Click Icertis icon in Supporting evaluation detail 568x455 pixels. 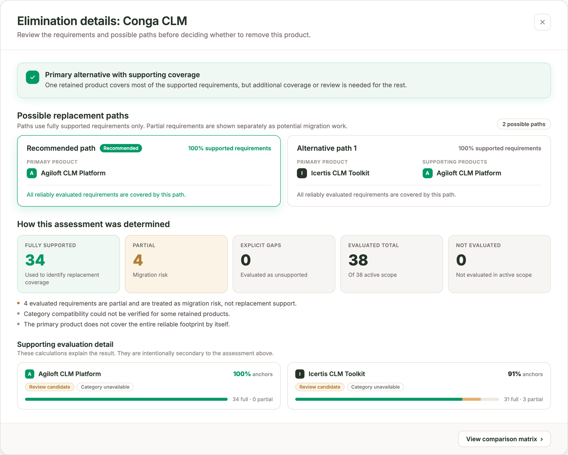click(x=300, y=374)
